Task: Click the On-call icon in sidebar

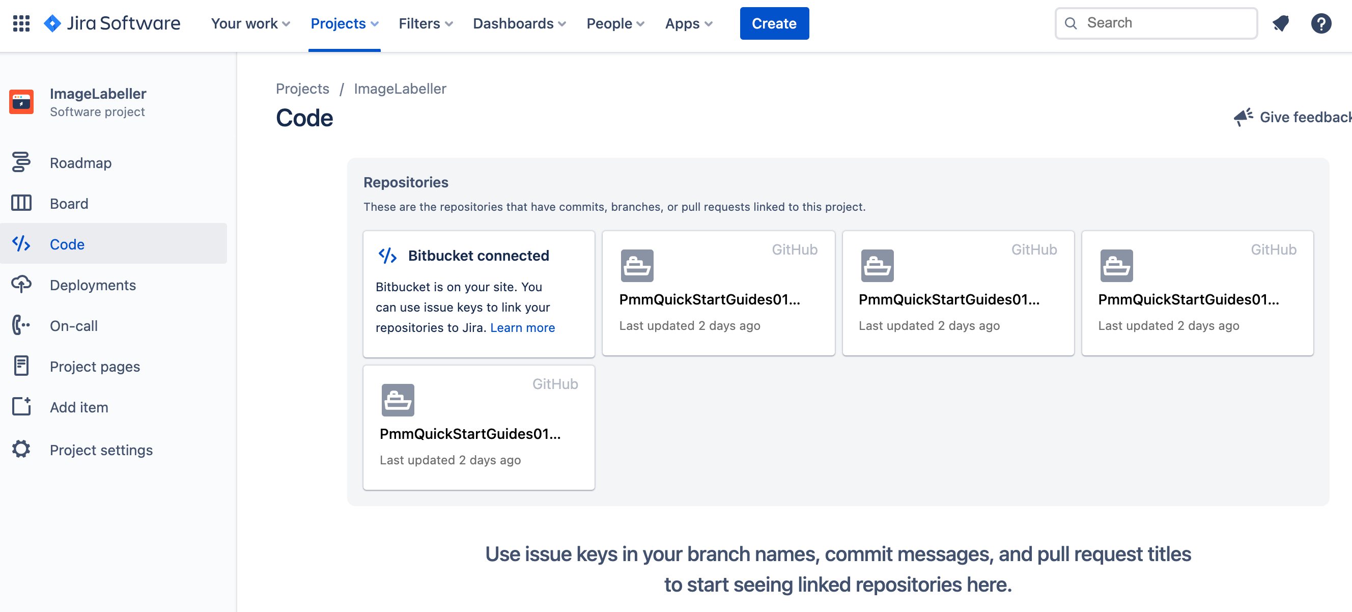Action: pos(21,326)
